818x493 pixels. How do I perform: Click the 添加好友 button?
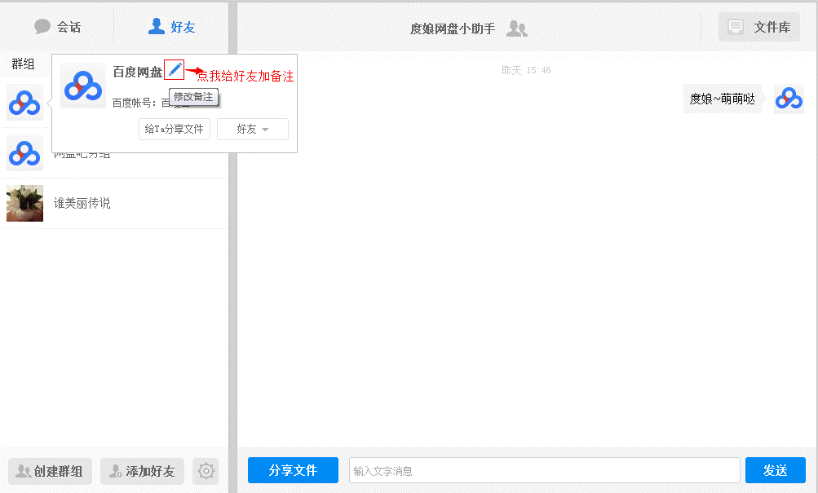[x=142, y=471]
